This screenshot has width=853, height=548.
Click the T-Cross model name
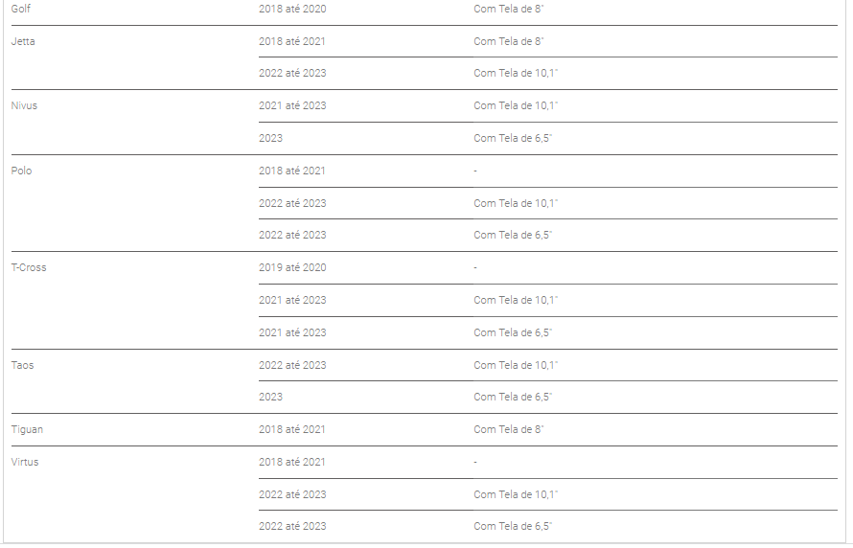pos(29,267)
